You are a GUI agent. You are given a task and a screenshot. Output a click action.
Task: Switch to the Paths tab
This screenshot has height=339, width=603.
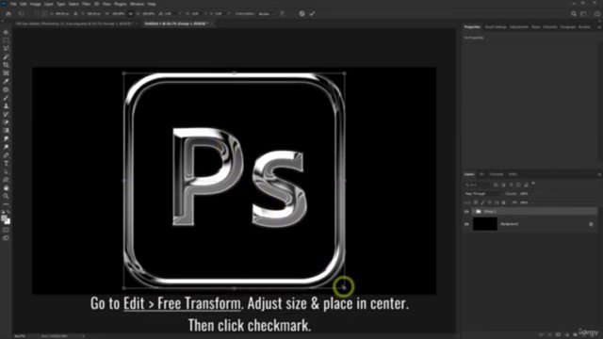click(513, 174)
